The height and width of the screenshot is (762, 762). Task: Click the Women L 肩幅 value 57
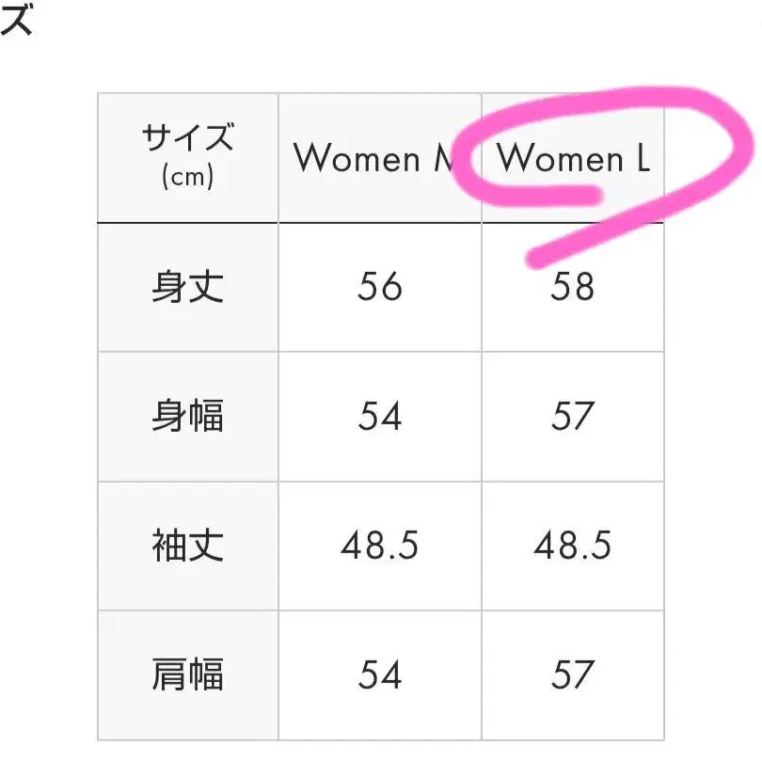(x=572, y=675)
